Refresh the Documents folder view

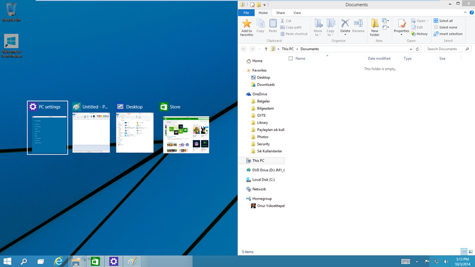click(x=418, y=49)
